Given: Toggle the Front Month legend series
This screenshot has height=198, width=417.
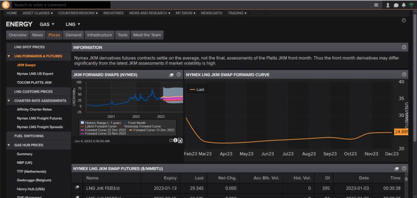Looking at the screenshot, I should pos(135,123).
